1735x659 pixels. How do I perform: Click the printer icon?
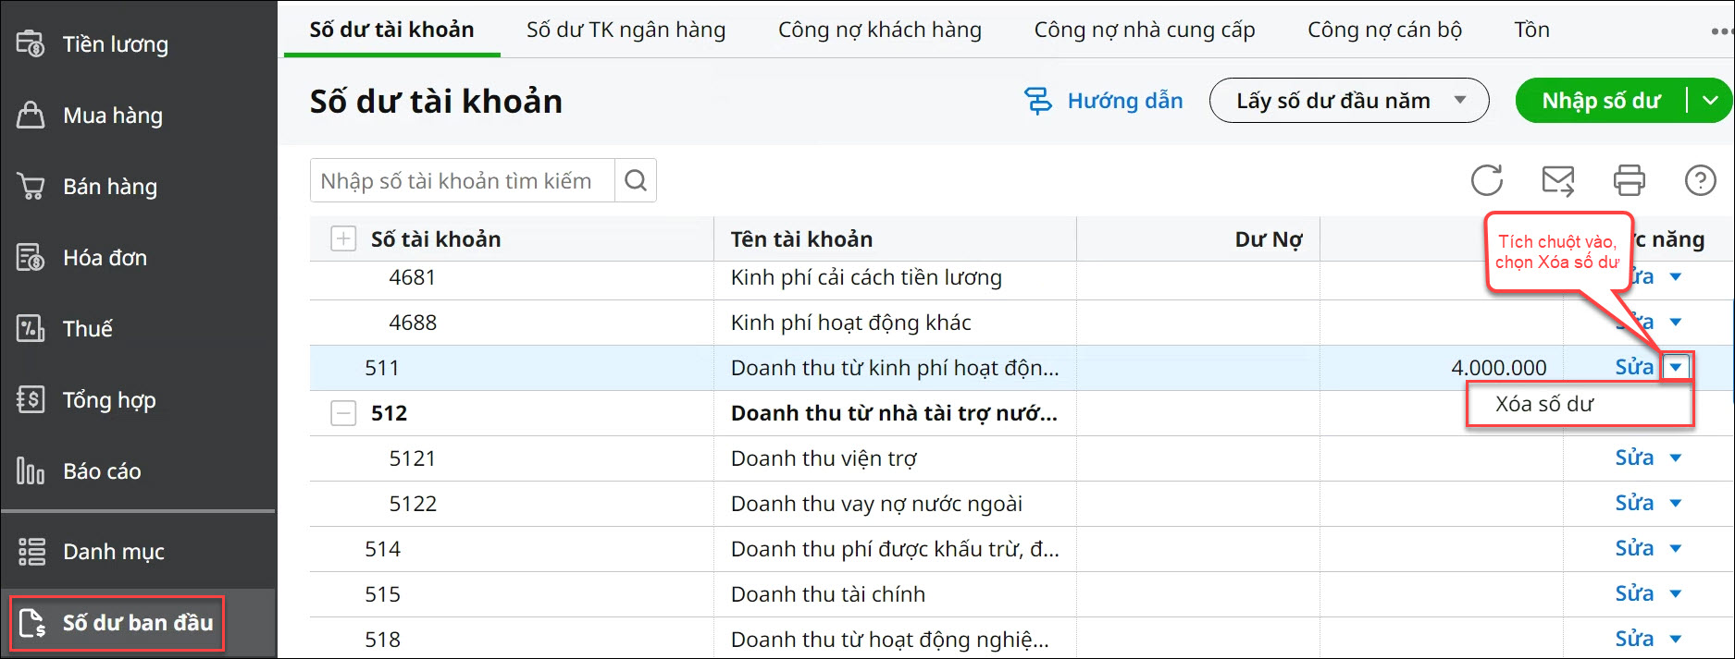(1629, 180)
